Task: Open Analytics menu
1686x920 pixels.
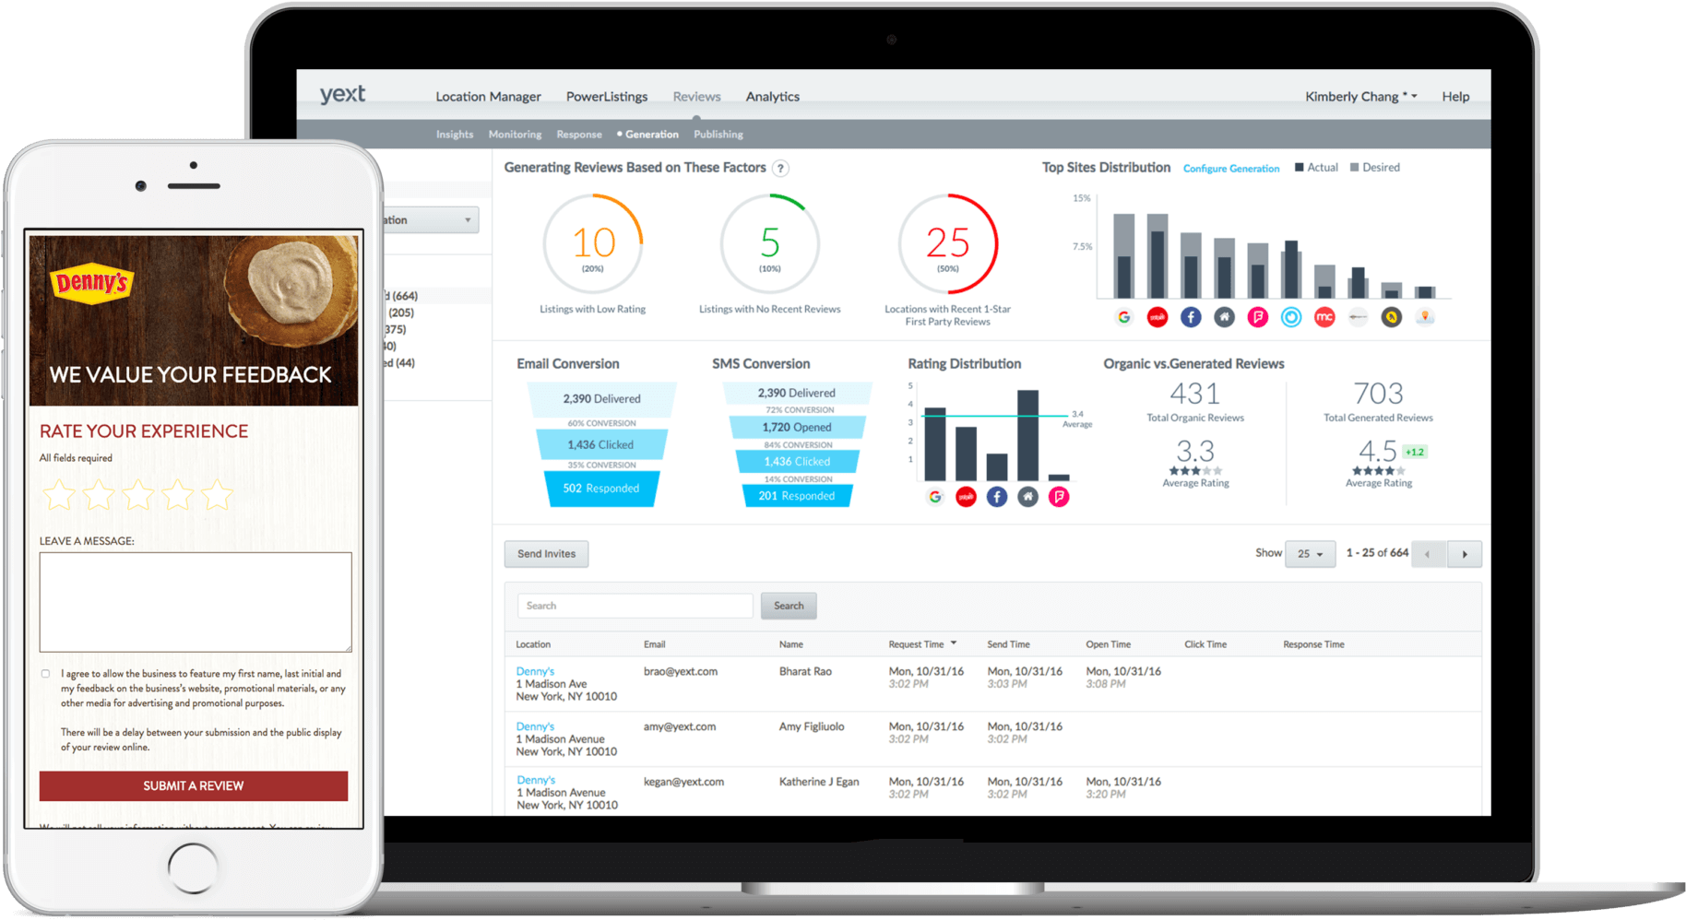Action: 772,97
